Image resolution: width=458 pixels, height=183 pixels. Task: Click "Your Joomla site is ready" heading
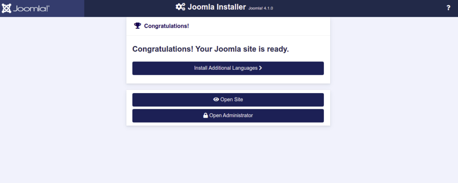pyautogui.click(x=210, y=49)
